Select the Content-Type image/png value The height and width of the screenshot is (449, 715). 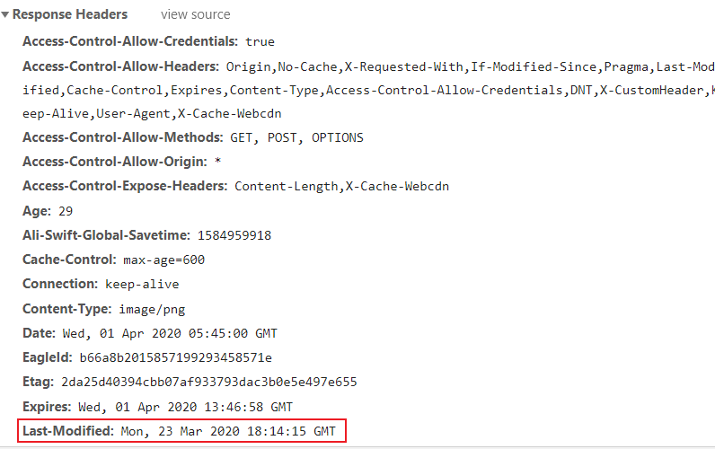(x=153, y=309)
